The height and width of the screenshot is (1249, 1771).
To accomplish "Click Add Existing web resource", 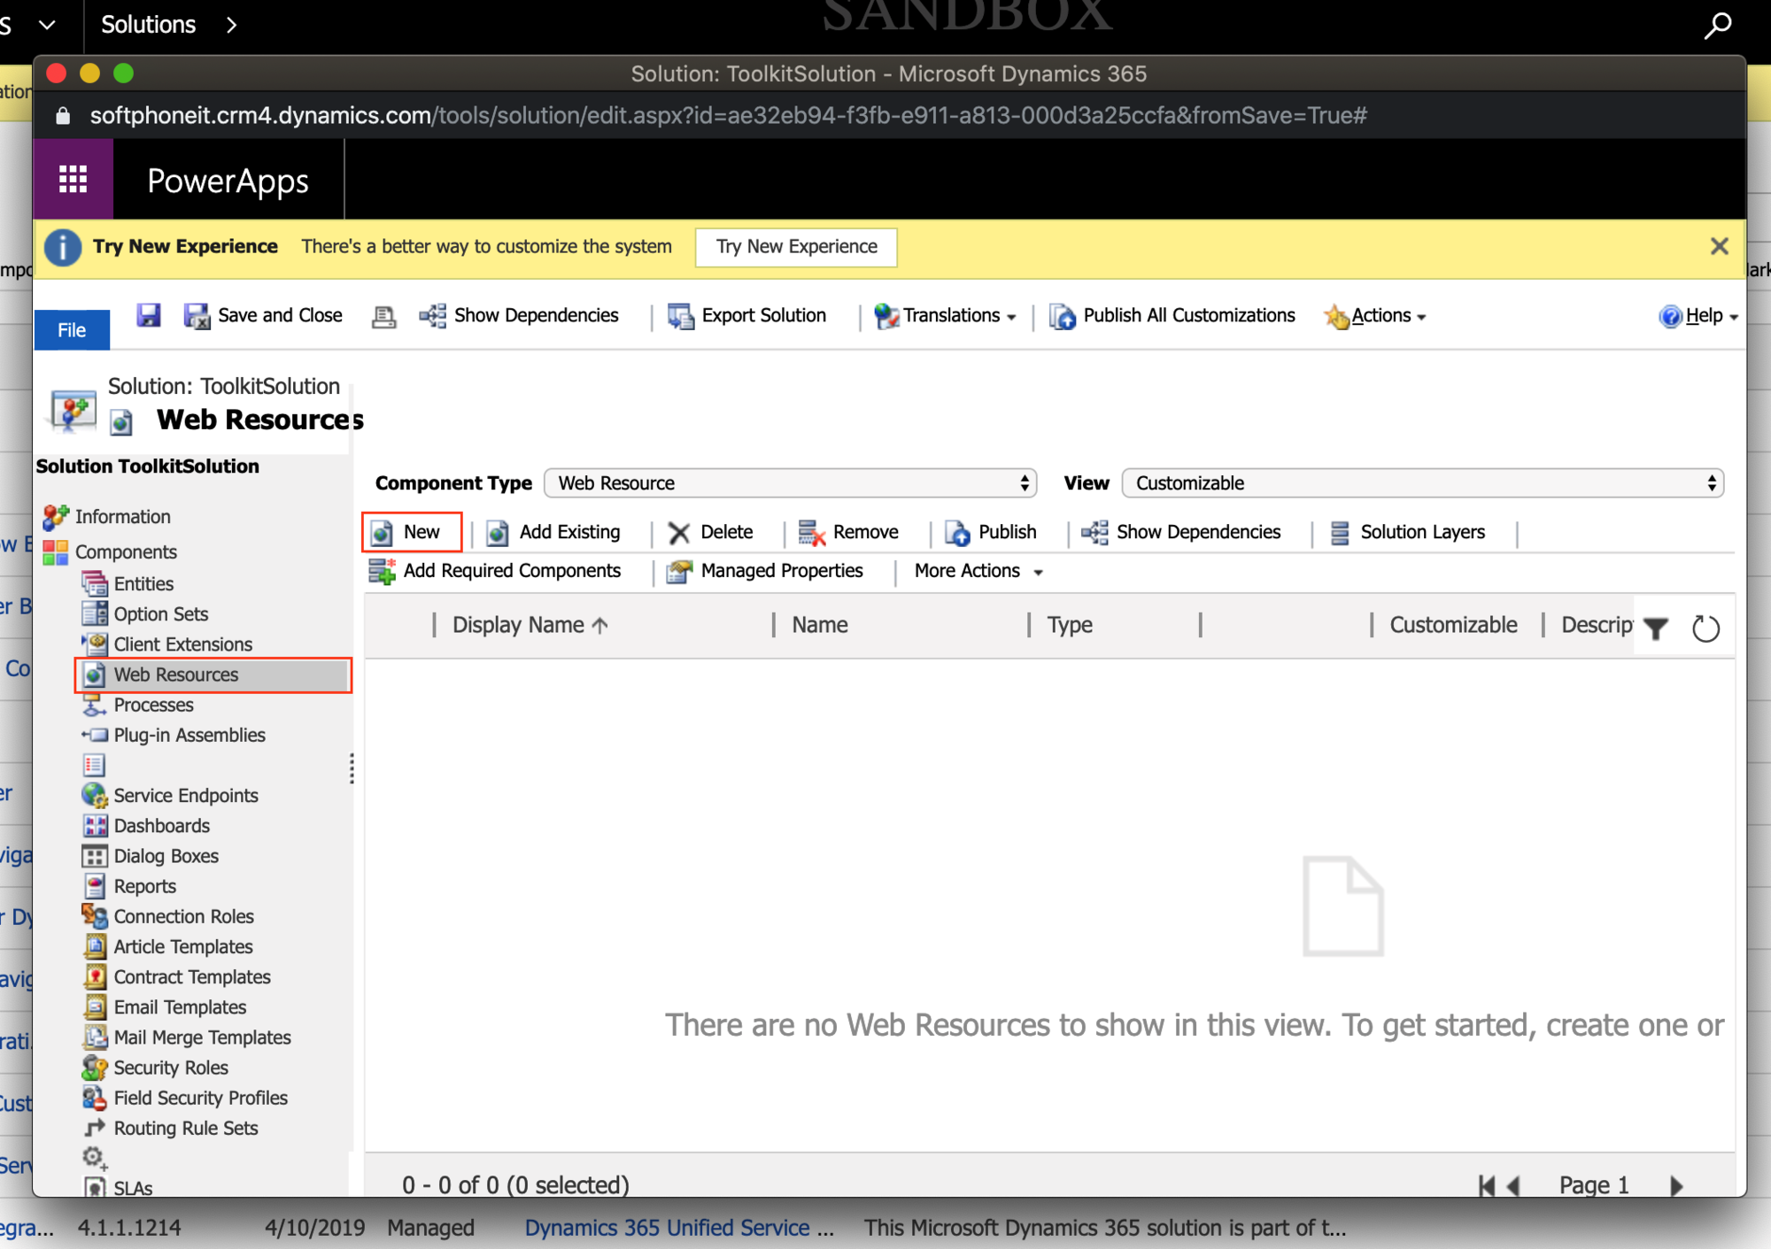I will click(553, 532).
